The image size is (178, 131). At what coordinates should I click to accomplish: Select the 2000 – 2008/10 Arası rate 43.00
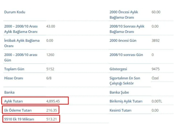(x=51, y=26)
